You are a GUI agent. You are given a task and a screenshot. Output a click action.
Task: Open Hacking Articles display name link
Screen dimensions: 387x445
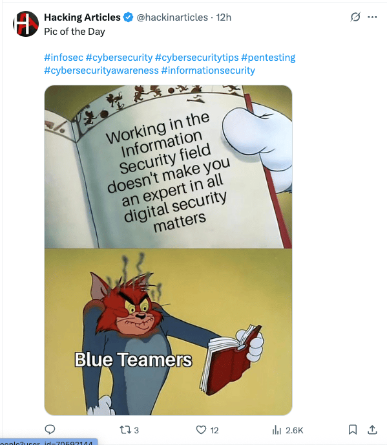[x=82, y=17]
